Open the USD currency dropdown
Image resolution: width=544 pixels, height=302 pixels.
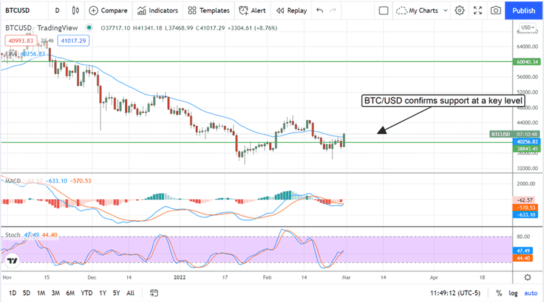528,27
